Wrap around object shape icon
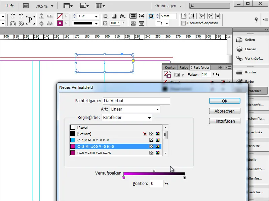The image size is (269, 201). 133,23
